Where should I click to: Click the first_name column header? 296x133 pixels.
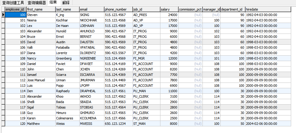(x=41, y=9)
